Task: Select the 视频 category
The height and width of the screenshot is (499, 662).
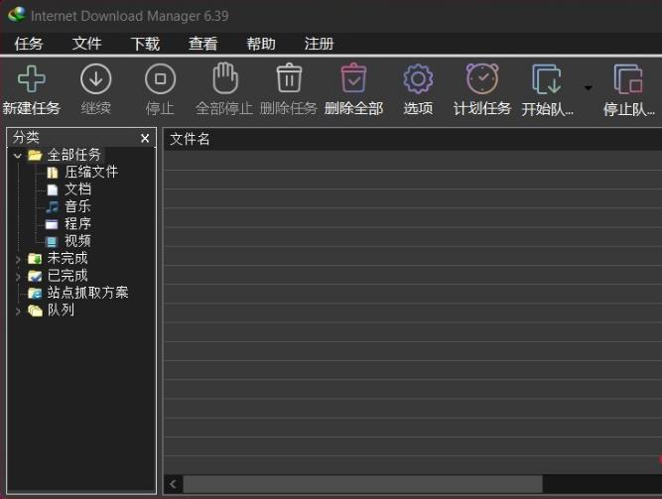Action: pyautogui.click(x=78, y=241)
